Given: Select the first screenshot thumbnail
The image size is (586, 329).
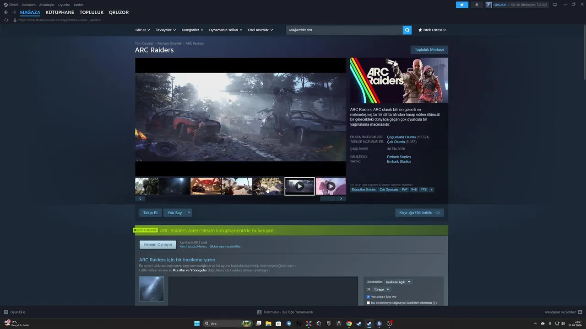Looking at the screenshot, I should pos(147,186).
